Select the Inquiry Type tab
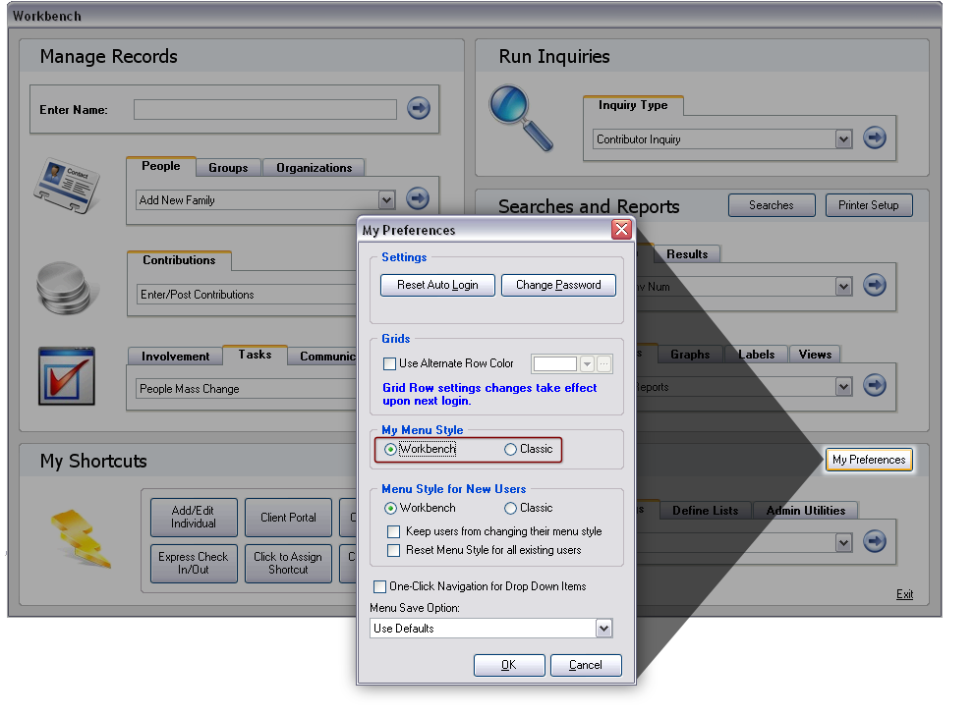This screenshot has height=716, width=975. point(633,105)
